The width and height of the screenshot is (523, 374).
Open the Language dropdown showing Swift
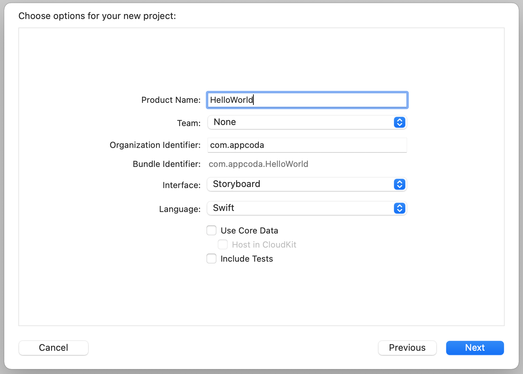pos(303,208)
